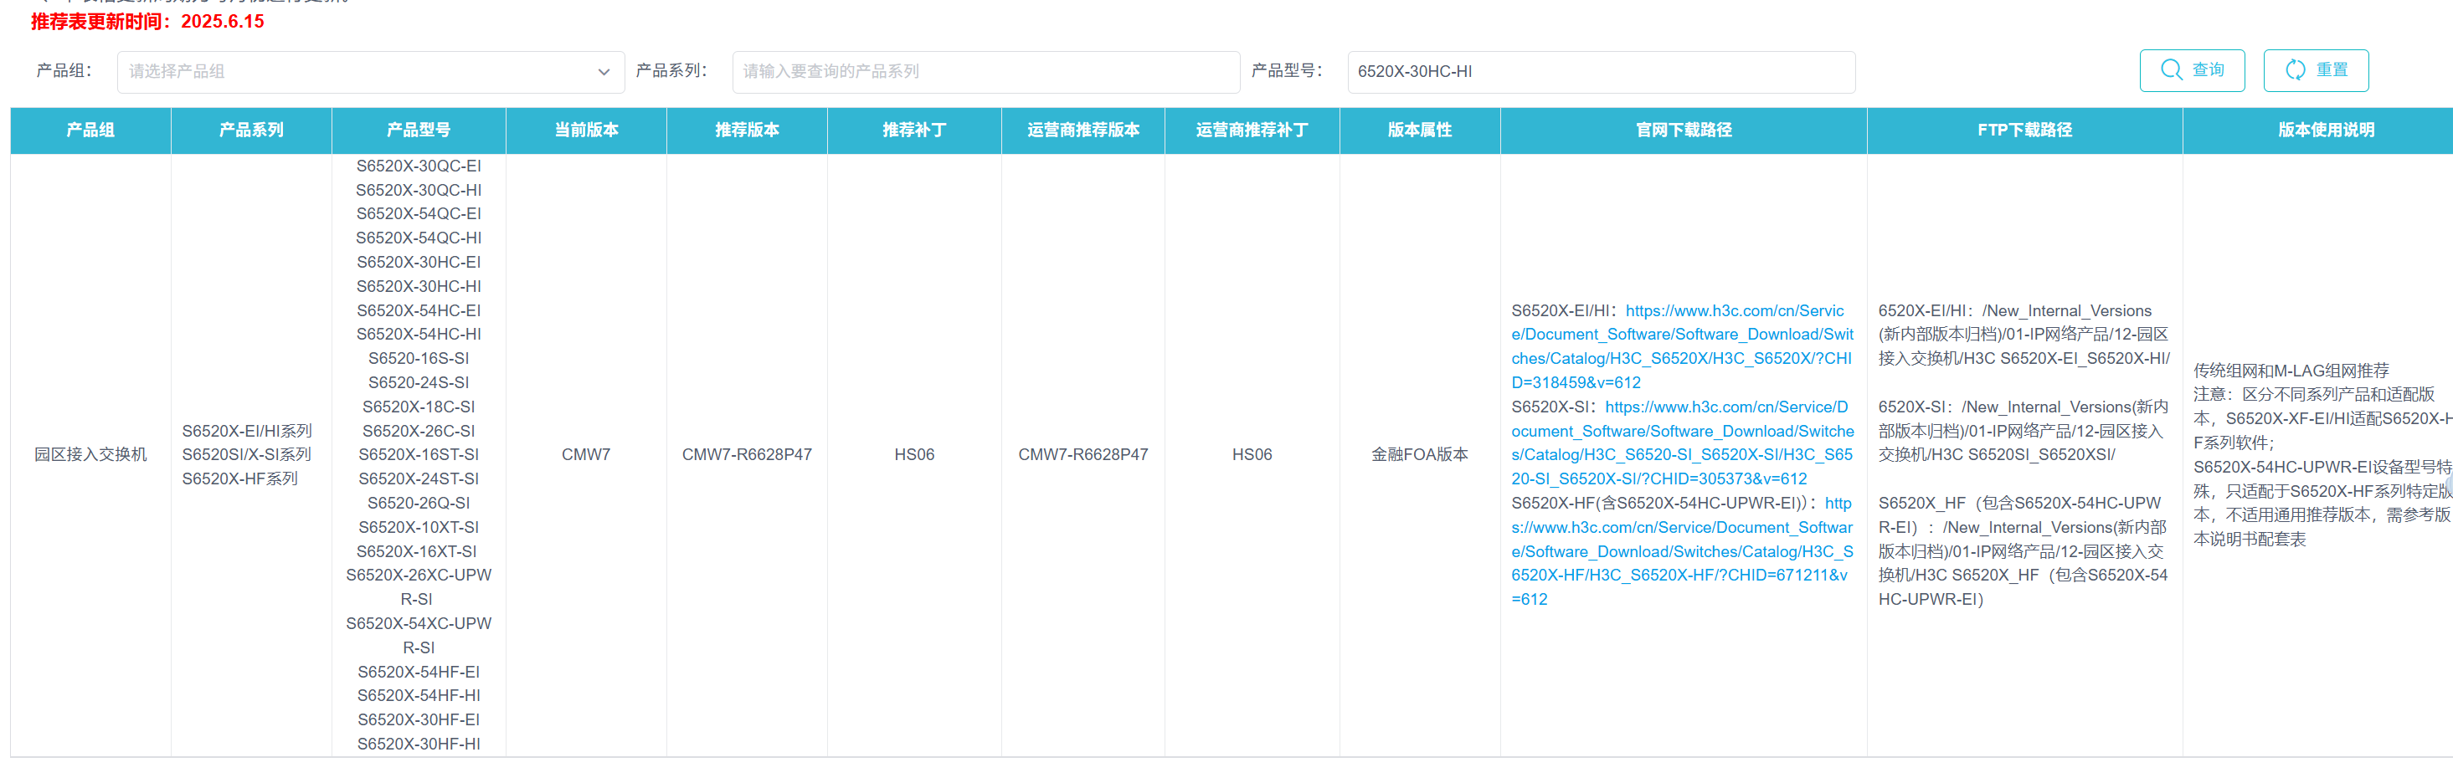This screenshot has height=783, width=2453.
Task: Click the S6520X-EI/HI系列 series text
Action: 247,431
